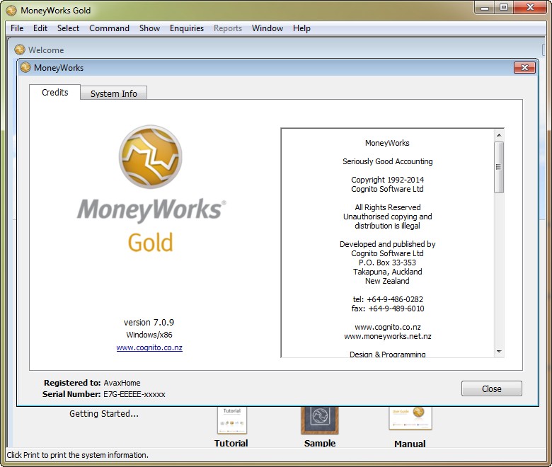552x467 pixels.
Task: Click the tel: +64-9-486-0282 line
Action: pyautogui.click(x=388, y=299)
